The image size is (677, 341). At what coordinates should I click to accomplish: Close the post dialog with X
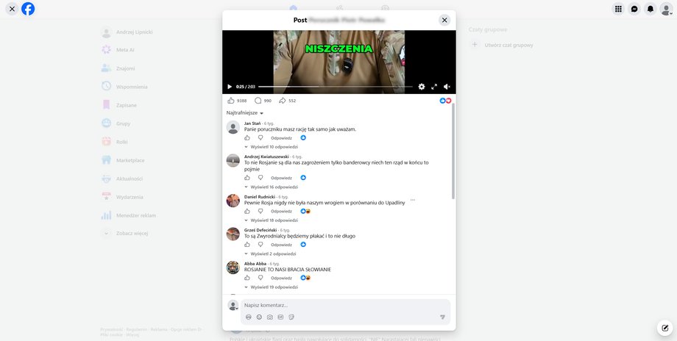tap(444, 20)
